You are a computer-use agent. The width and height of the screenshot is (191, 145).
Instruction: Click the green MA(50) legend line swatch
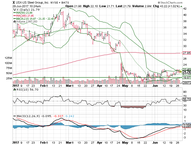tap(14, 13)
